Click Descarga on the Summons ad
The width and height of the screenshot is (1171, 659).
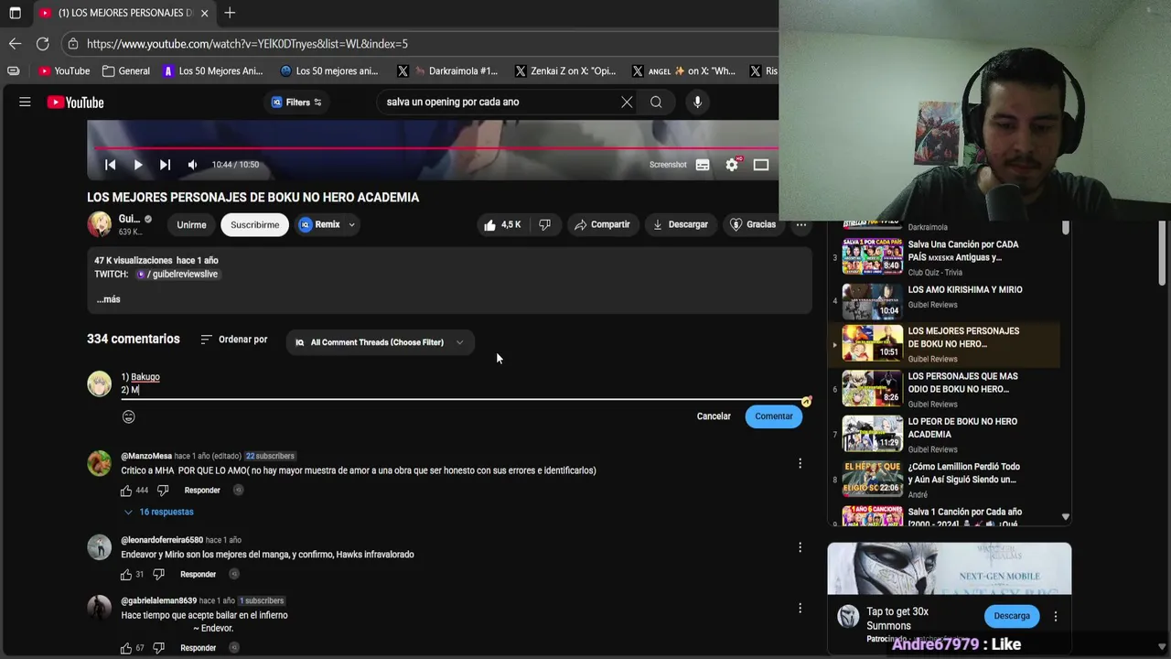pyautogui.click(x=1012, y=616)
